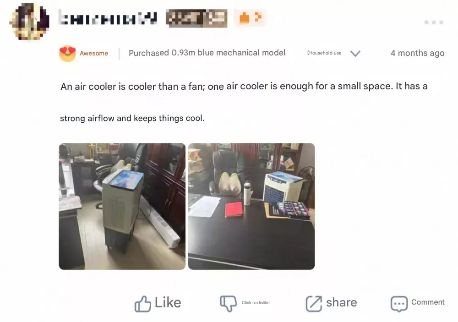The width and height of the screenshot is (458, 322).
Task: Expand the Household use chevron
Action: point(355,54)
